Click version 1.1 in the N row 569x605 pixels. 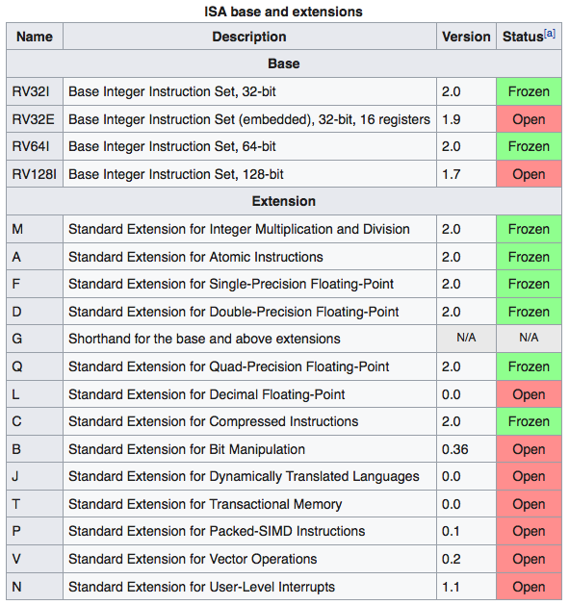click(x=451, y=587)
